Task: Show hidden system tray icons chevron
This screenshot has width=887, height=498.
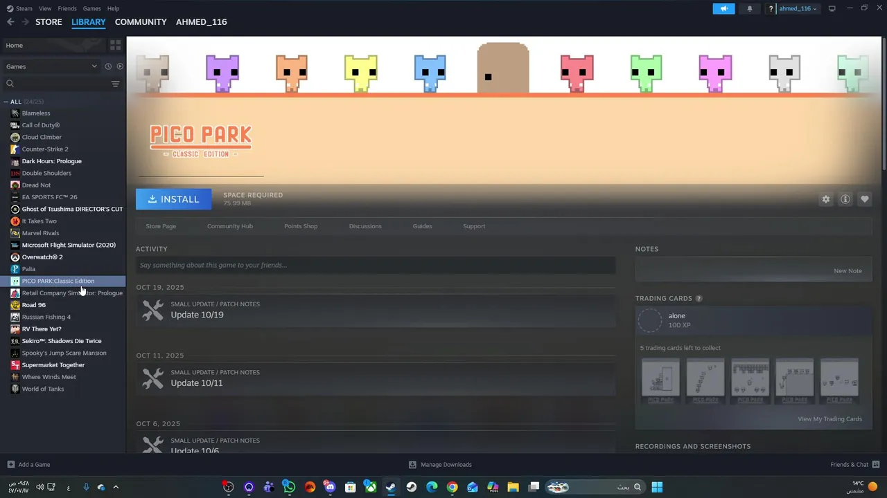Action: coord(116,487)
